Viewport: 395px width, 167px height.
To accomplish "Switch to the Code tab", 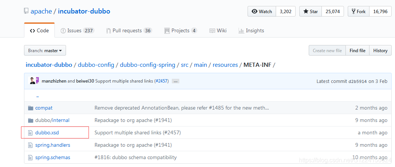I will (x=39, y=30).
